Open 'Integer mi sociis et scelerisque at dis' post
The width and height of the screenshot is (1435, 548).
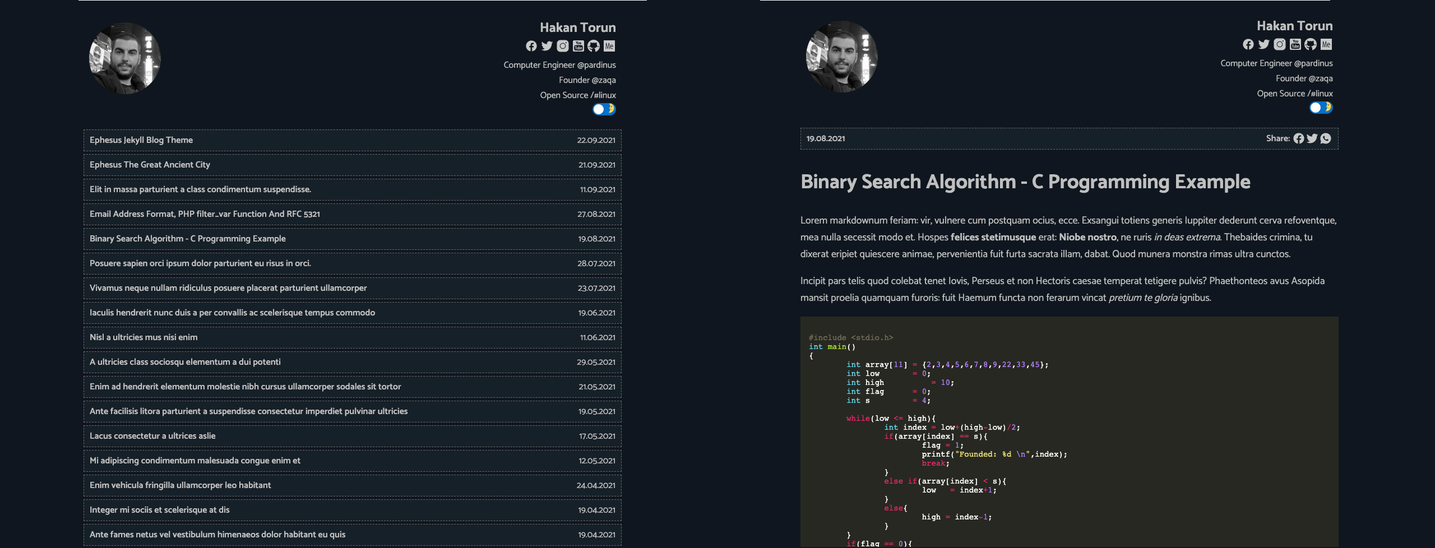160,510
